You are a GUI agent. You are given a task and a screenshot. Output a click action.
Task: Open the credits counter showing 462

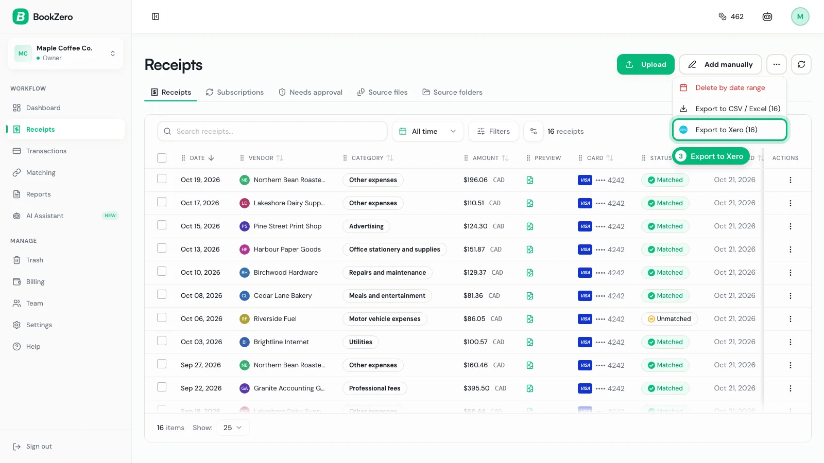click(x=731, y=16)
